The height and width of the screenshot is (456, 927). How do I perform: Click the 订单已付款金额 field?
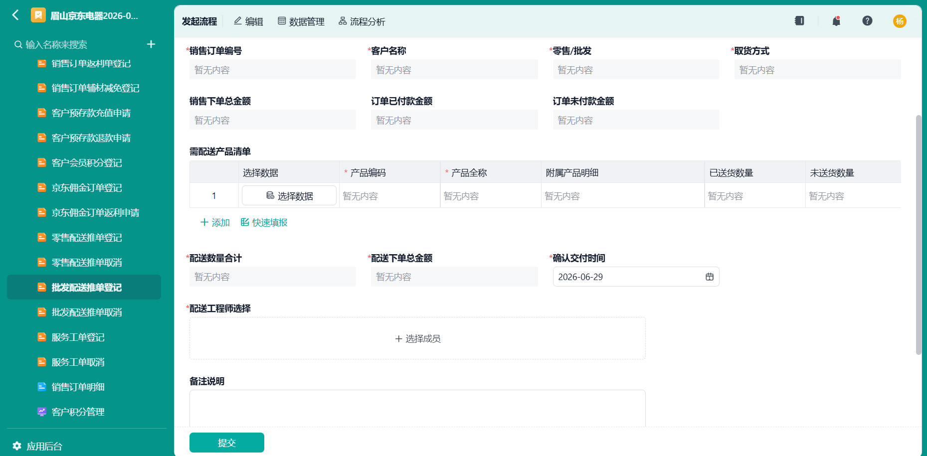coord(454,120)
